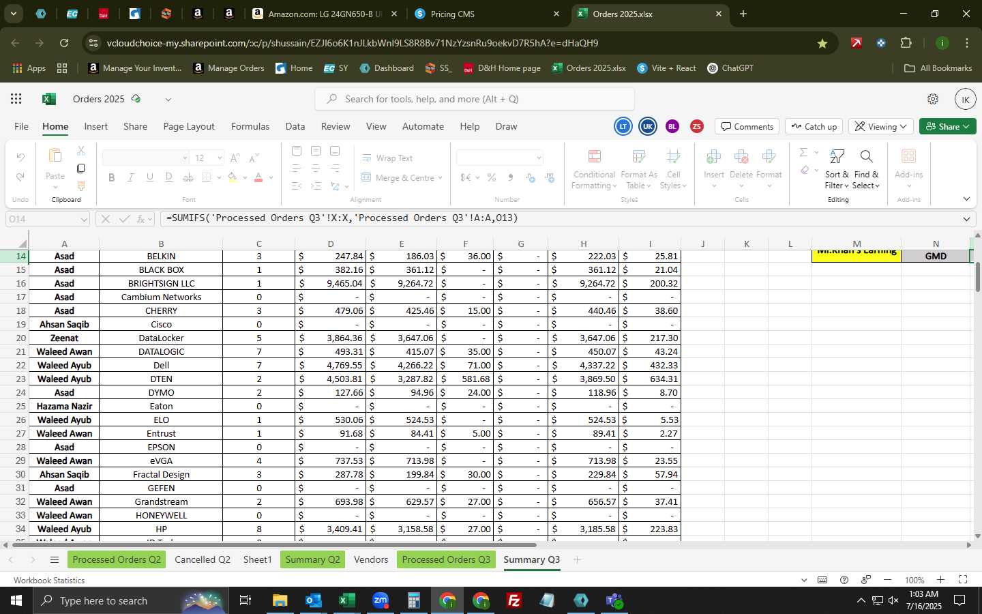The height and width of the screenshot is (614, 982).
Task: Open the File menu
Action: [x=22, y=126]
